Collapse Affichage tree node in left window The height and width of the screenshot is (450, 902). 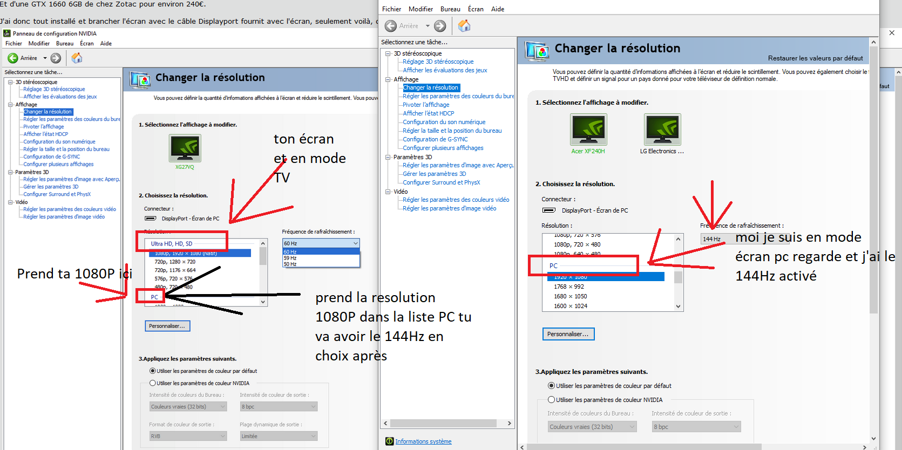[10, 105]
